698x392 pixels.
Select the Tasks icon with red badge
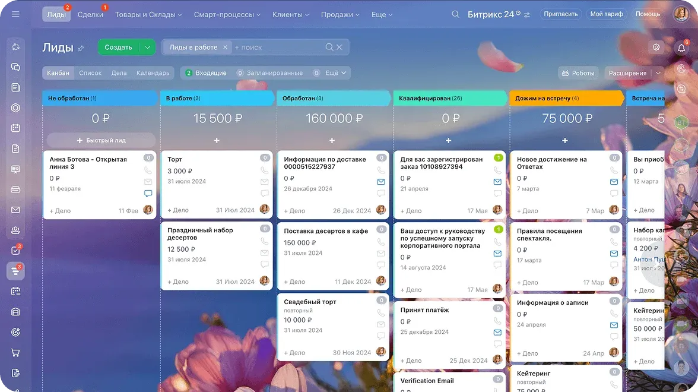click(x=14, y=251)
